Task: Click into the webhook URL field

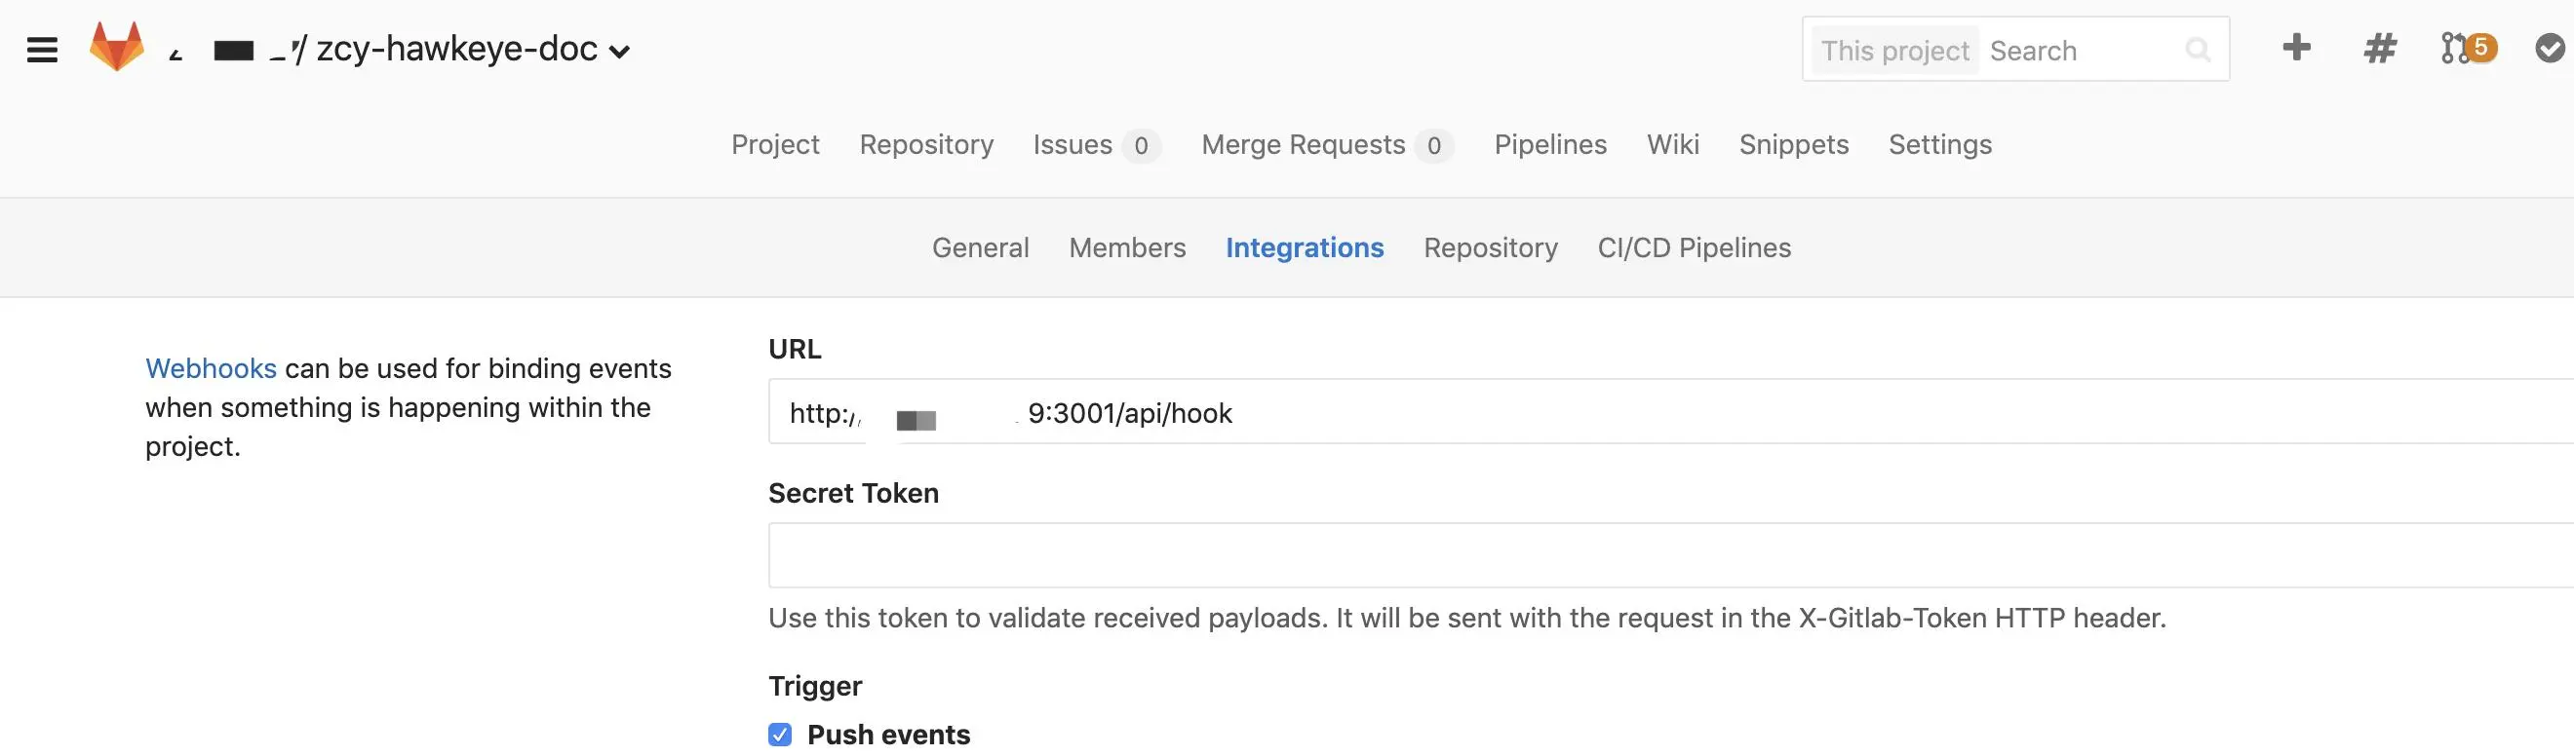Action: pyautogui.click(x=1671, y=411)
